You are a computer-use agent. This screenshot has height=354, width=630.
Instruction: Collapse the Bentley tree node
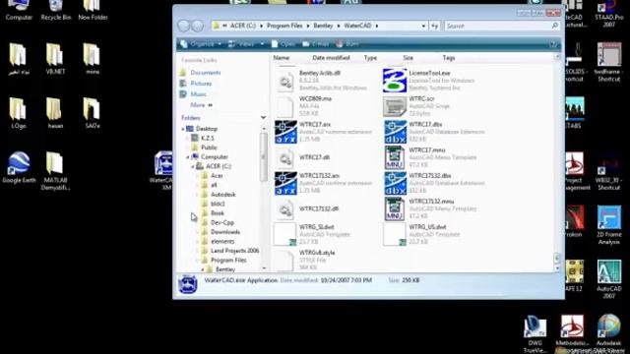tap(202, 269)
